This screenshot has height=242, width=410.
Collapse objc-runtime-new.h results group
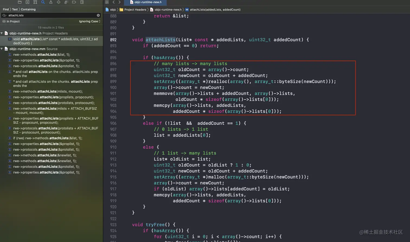coord(2,33)
